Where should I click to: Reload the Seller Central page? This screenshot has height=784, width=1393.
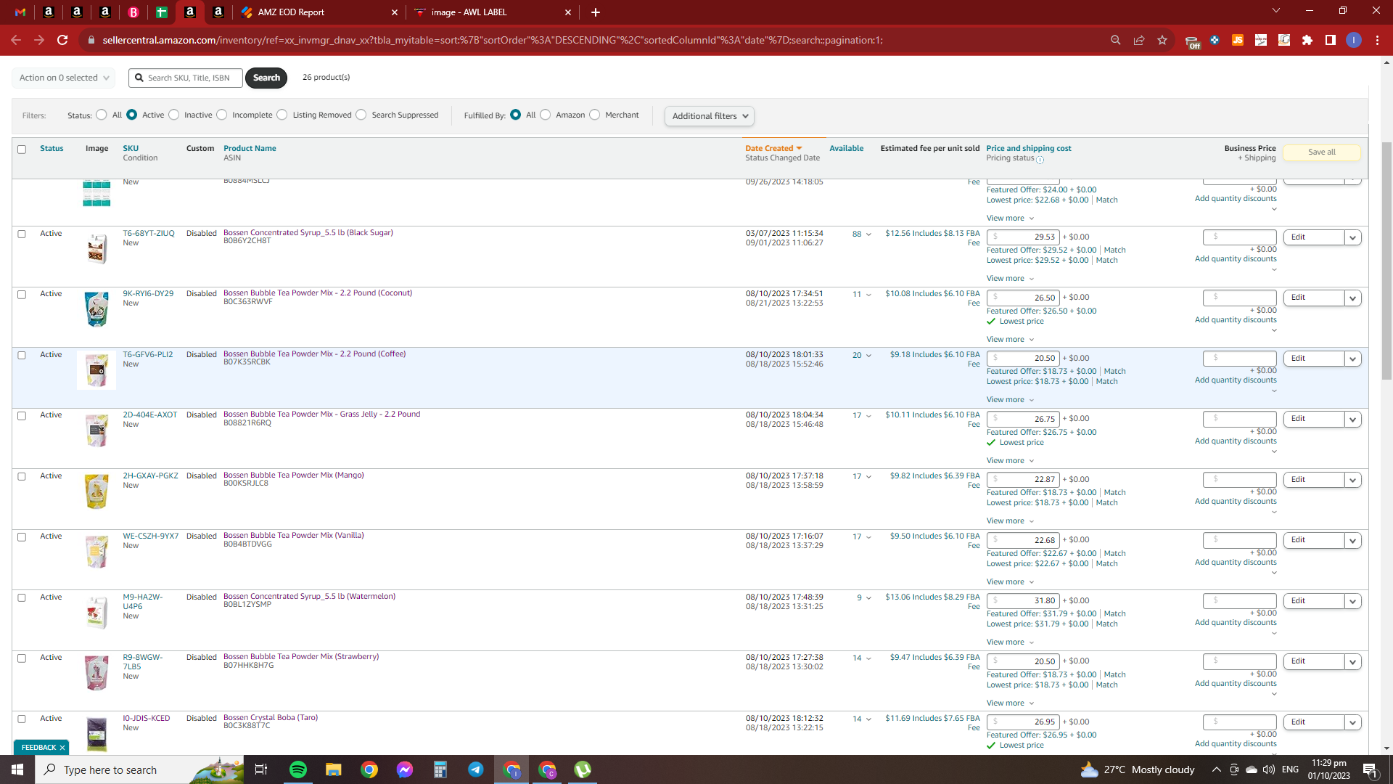pos(62,40)
